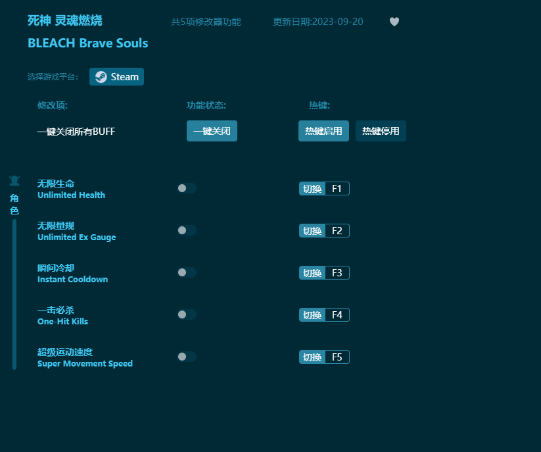The height and width of the screenshot is (452, 541).
Task: Click the helmet icon above 角色
Action: 14,180
